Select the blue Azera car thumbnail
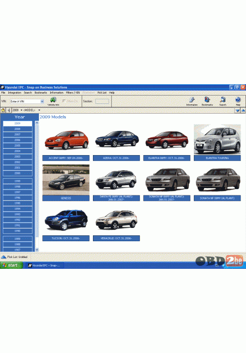Viewport: 246px width, 353px height. coord(117,139)
